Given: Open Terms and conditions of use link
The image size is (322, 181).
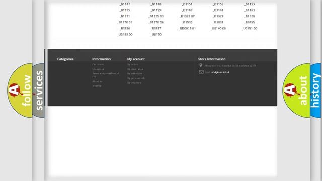Looking at the screenshot, I should (x=106, y=75).
